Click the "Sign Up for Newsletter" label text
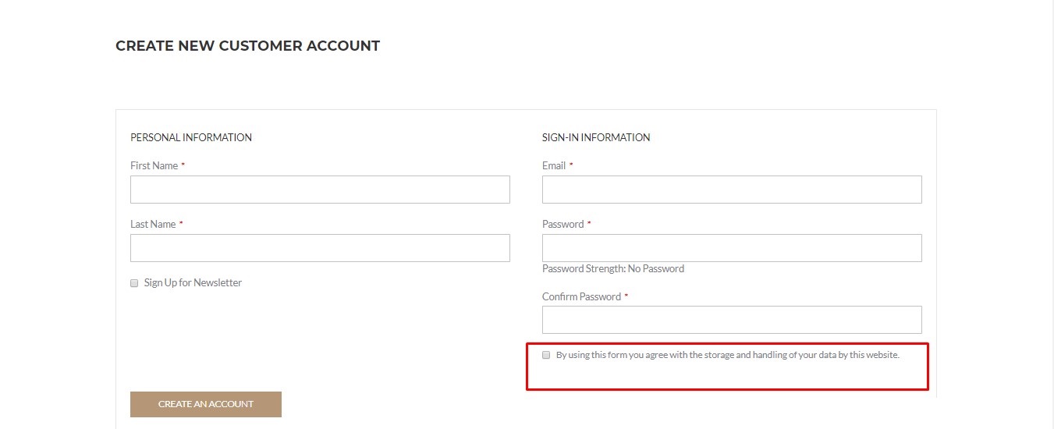 point(193,283)
